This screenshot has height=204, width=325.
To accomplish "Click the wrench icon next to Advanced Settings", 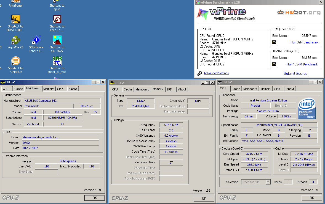I will (199, 73).
